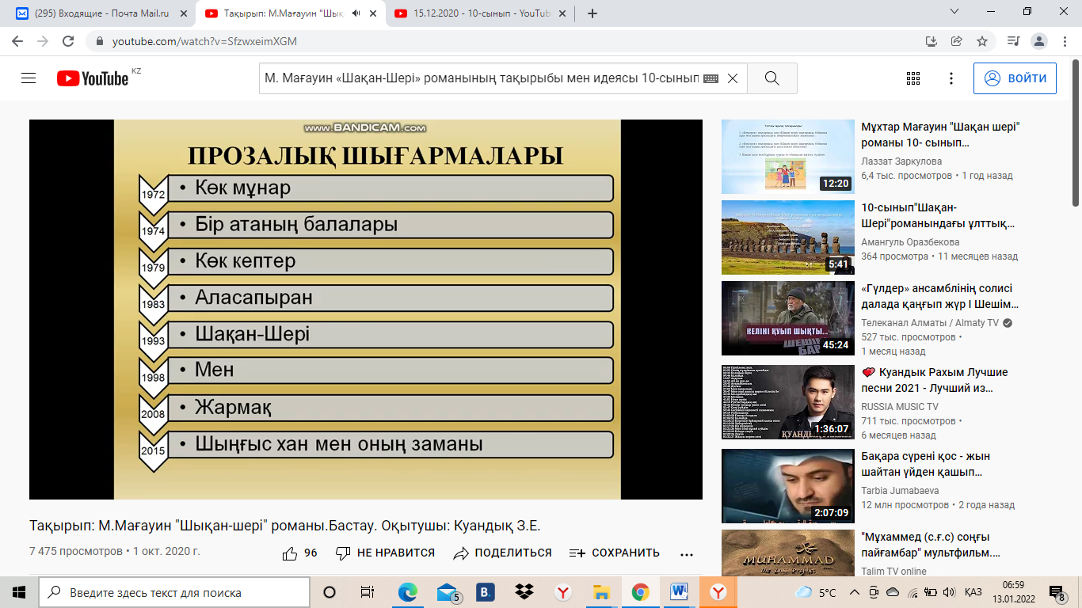Image resolution: width=1082 pixels, height=608 pixels.
Task: Go forward with browser forward arrow
Action: tap(44, 41)
